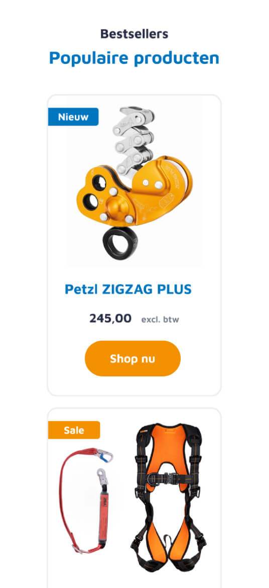Click the silver chain links of the ZIGZAG
The width and height of the screenshot is (269, 588).
tap(133, 140)
